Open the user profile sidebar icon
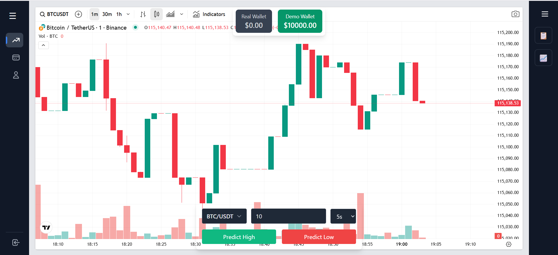558x255 pixels. click(x=16, y=75)
